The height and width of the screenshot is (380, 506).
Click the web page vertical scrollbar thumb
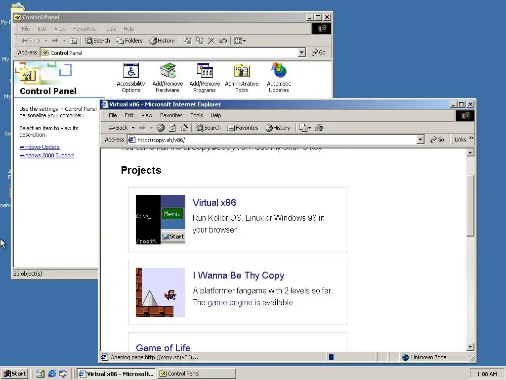point(470,205)
